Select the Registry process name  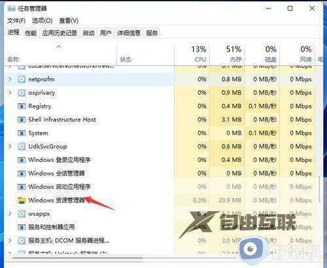coord(40,107)
